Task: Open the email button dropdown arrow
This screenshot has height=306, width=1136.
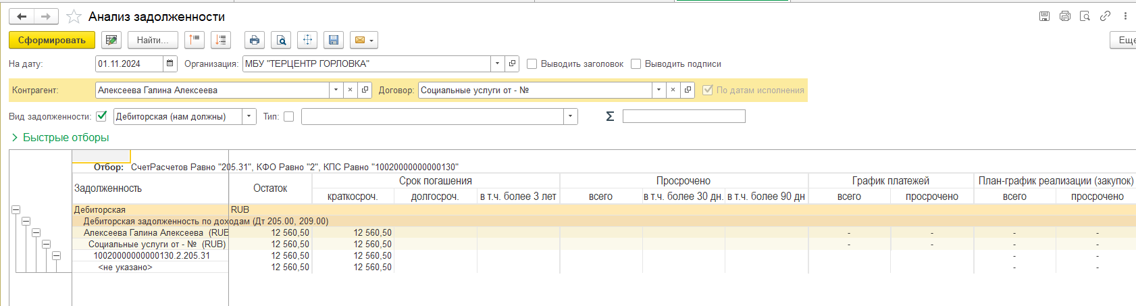Action: pos(371,41)
